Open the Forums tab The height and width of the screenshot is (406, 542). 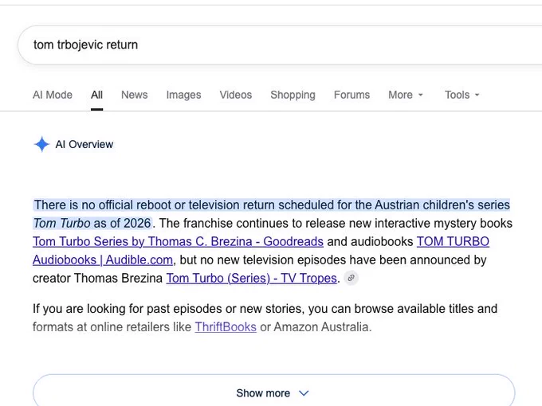(352, 95)
